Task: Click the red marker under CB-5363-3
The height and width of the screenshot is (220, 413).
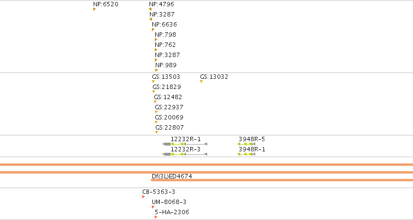Action: click(143, 197)
